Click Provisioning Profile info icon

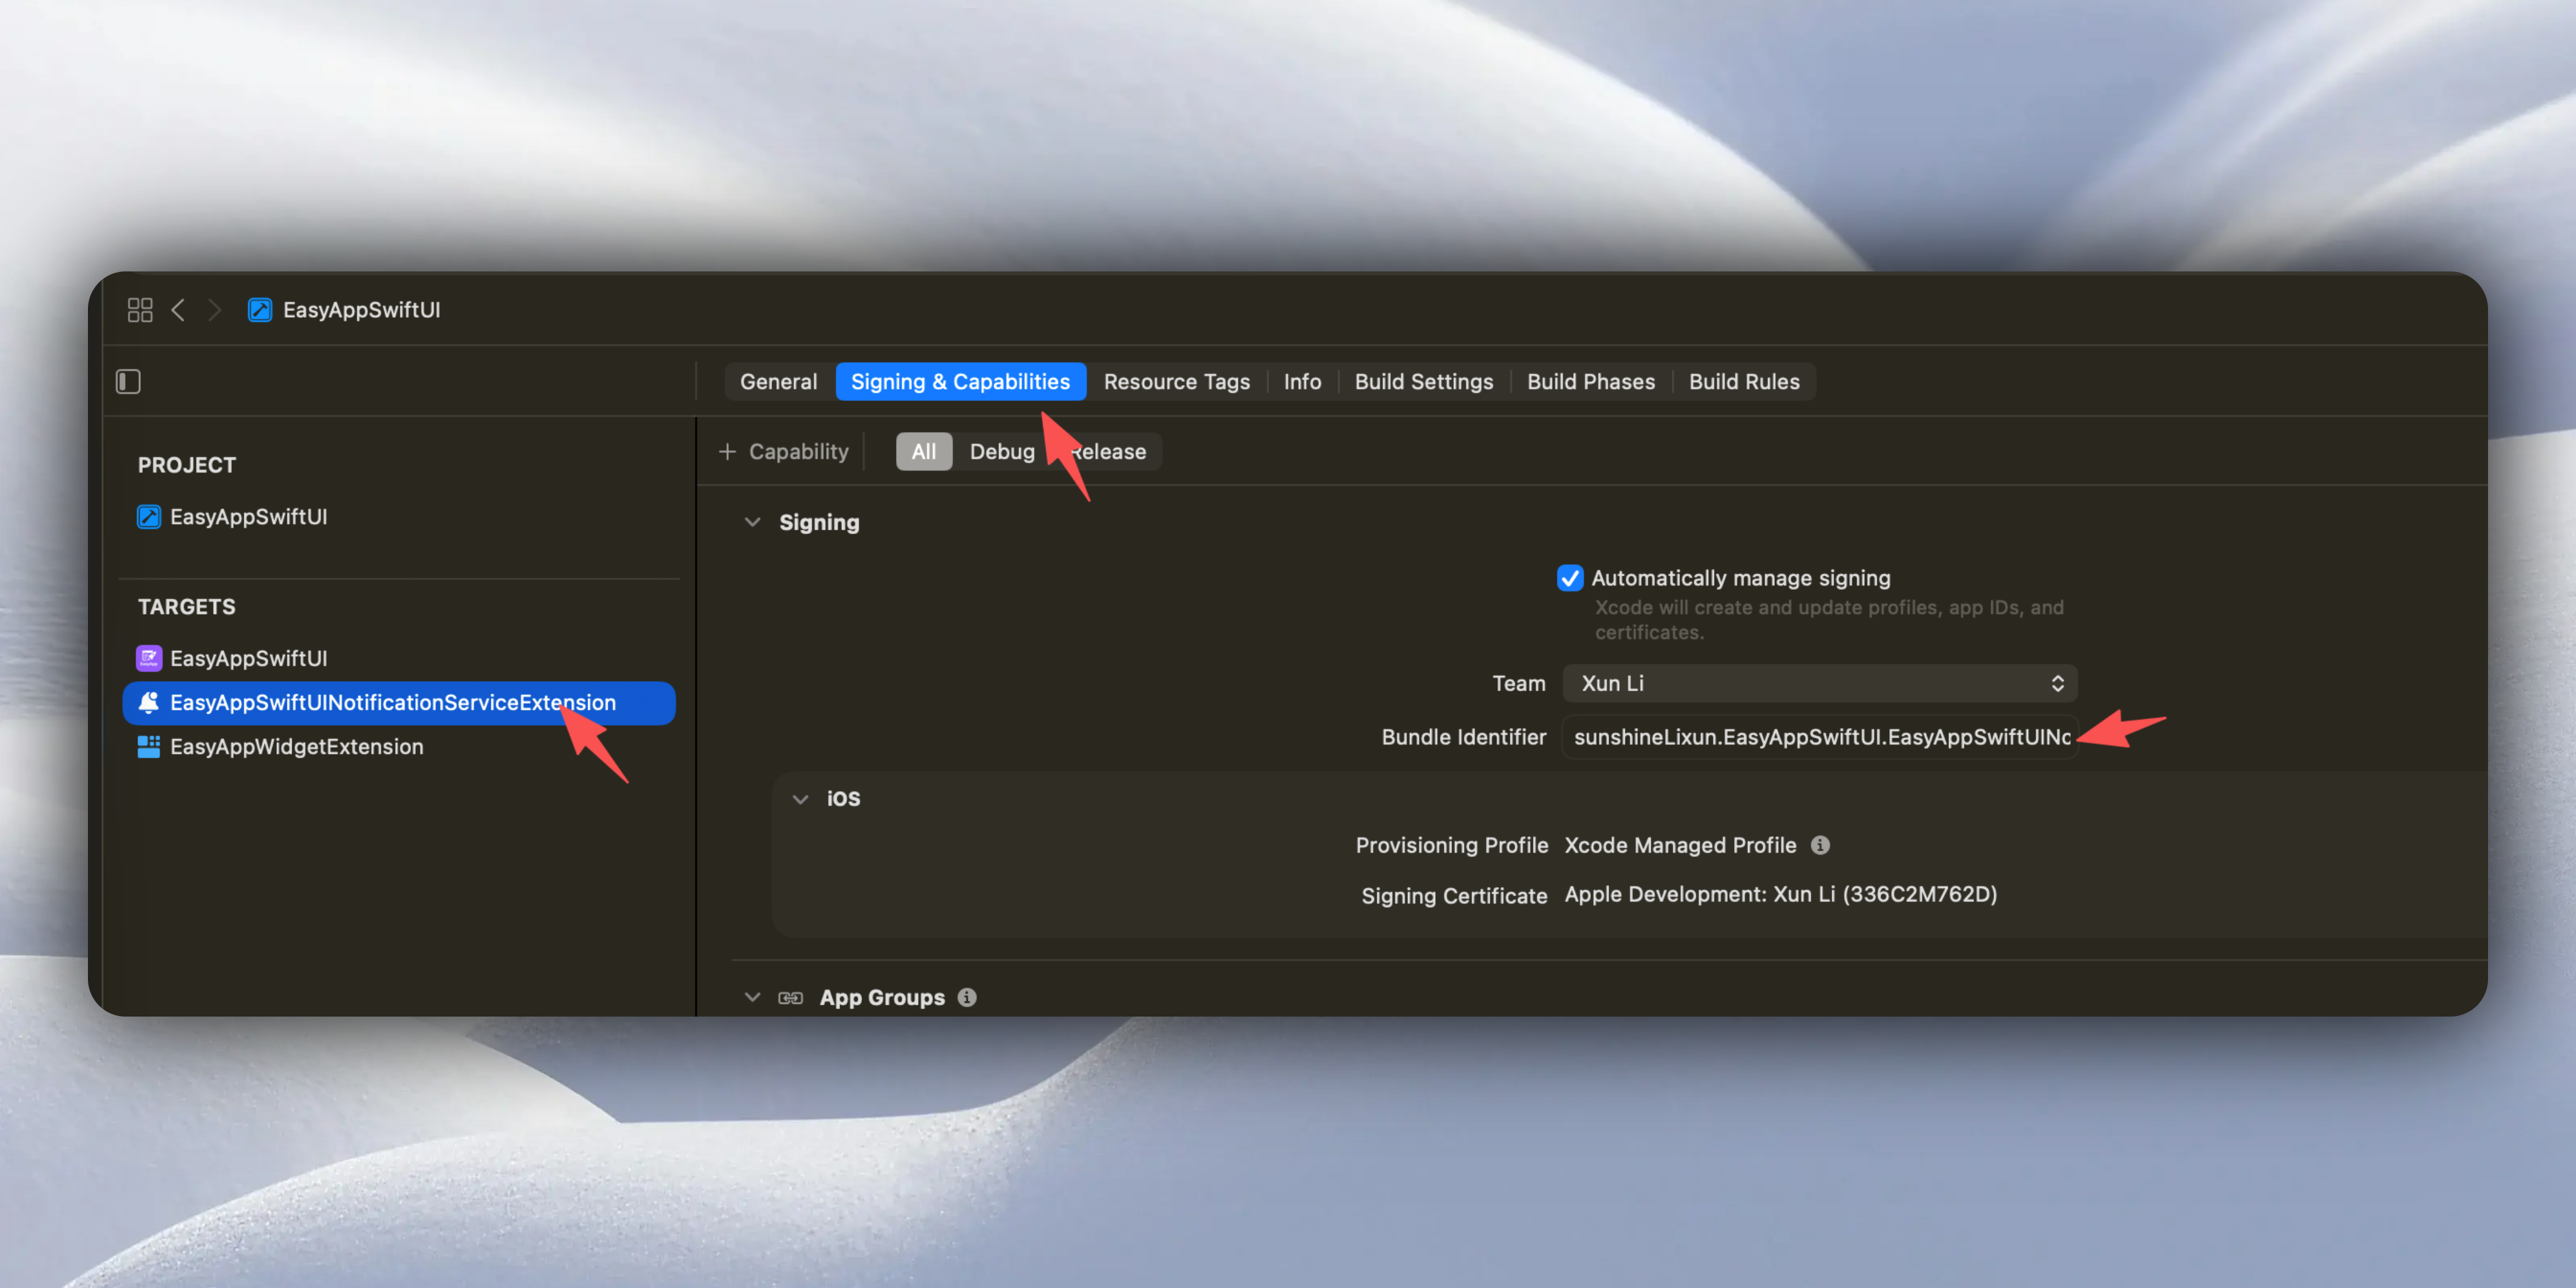[x=1820, y=845]
